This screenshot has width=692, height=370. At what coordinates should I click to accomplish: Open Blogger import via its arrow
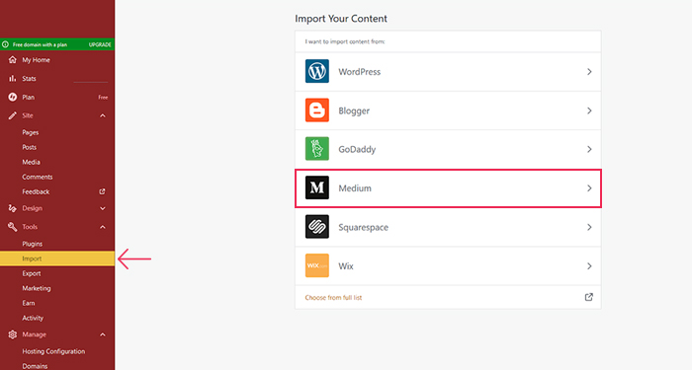[x=589, y=111]
